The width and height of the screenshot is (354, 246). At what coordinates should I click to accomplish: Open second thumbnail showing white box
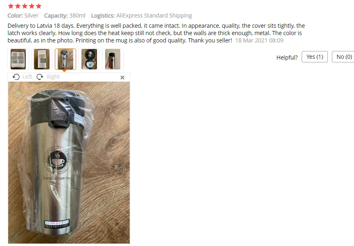(42, 59)
